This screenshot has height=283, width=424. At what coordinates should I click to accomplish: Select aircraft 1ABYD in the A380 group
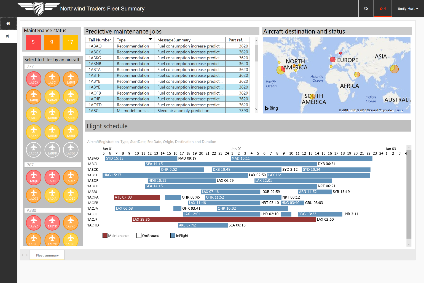34,223
